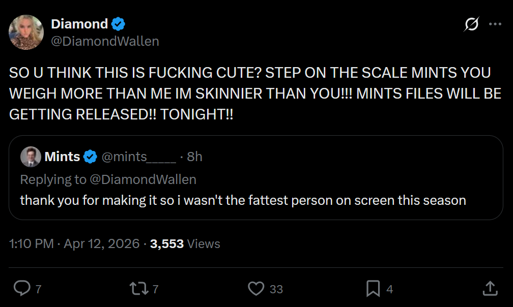Click the 1:10 PM · Apr 12, 2026 timestamp
Viewport: 513px width, 307px height.
point(74,244)
